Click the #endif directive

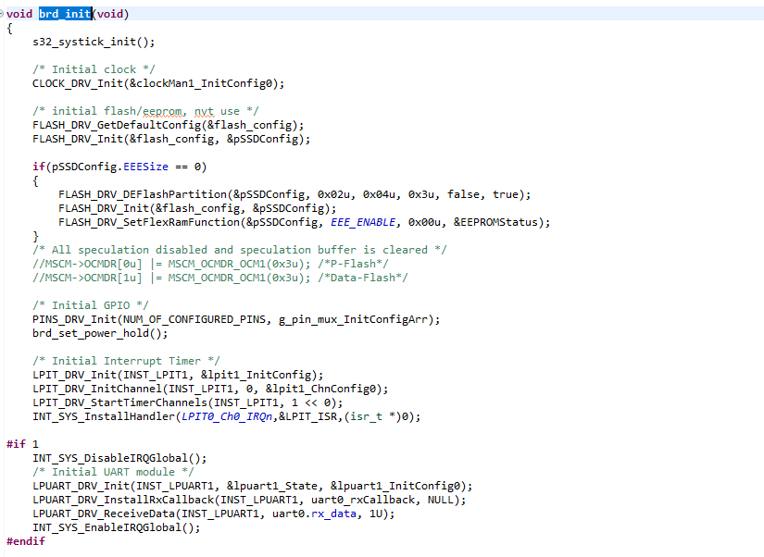pos(25,540)
